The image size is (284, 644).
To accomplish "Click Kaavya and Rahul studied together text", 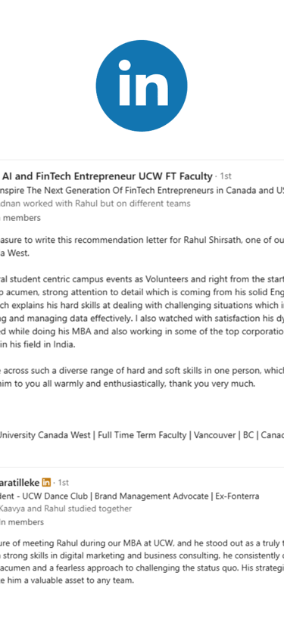I will 66,509.
